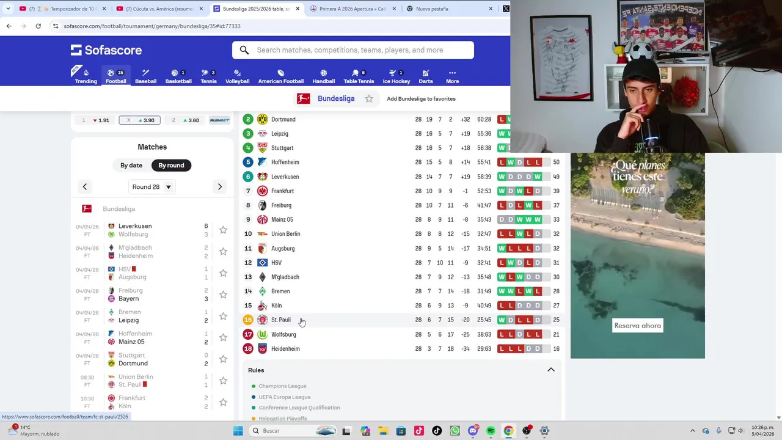Open the Volleyball section
The height and width of the screenshot is (440, 782).
click(x=237, y=76)
